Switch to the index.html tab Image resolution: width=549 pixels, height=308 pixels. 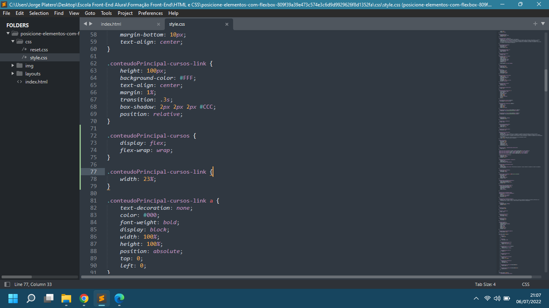click(111, 24)
